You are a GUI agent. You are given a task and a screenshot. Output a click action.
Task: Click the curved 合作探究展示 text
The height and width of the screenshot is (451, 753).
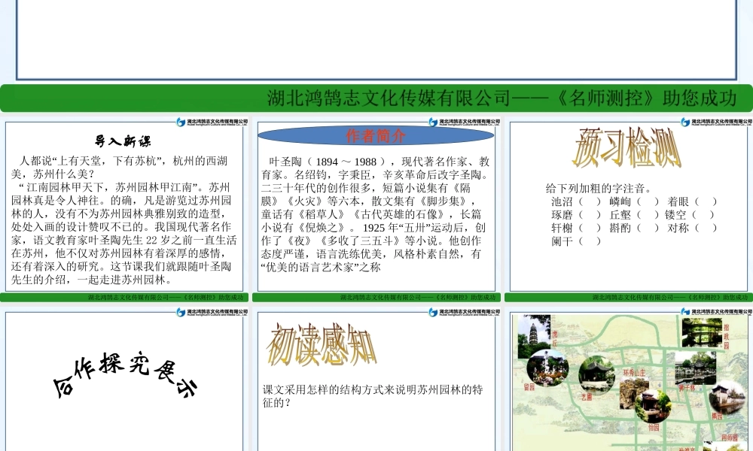(125, 375)
